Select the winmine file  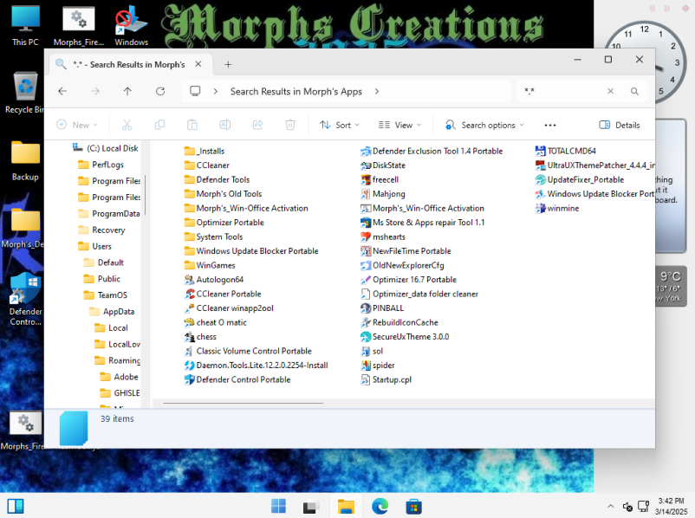tap(557, 208)
